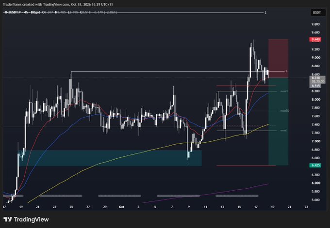Click the 7.600 price axis value
The height and width of the screenshot is (228, 330).
click(315, 116)
